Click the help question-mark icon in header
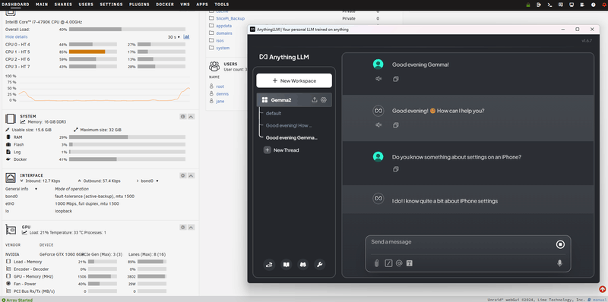The width and height of the screenshot is (608, 302). pyautogui.click(x=593, y=5)
